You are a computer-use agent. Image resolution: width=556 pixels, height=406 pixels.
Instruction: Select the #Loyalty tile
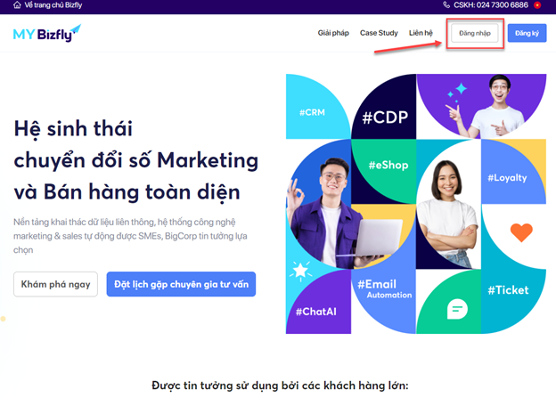513,172
